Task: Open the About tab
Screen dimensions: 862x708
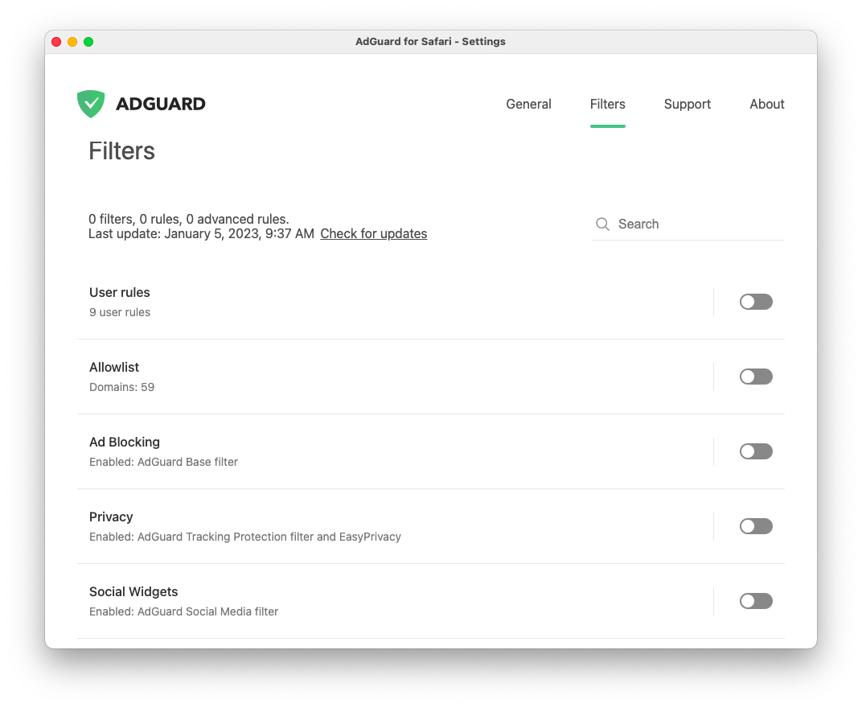Action: click(x=767, y=104)
